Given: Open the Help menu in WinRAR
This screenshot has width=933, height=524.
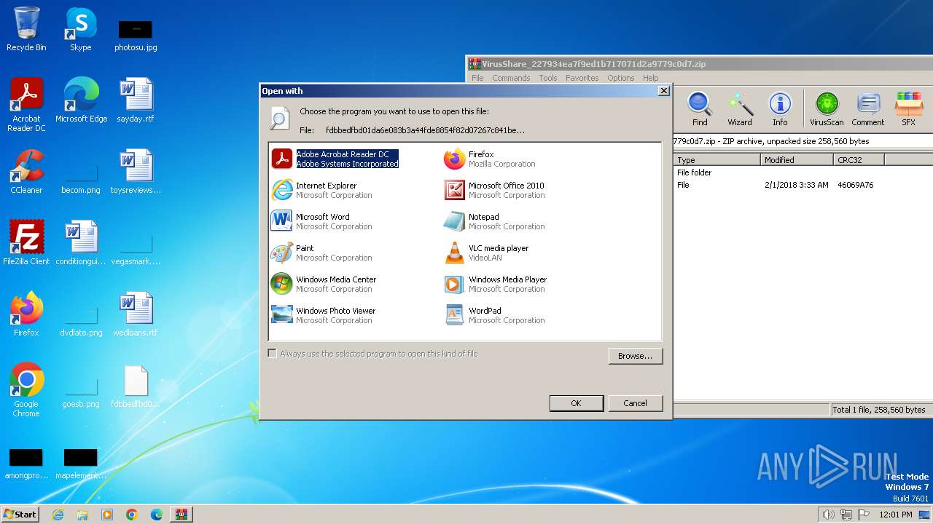Looking at the screenshot, I should point(651,78).
